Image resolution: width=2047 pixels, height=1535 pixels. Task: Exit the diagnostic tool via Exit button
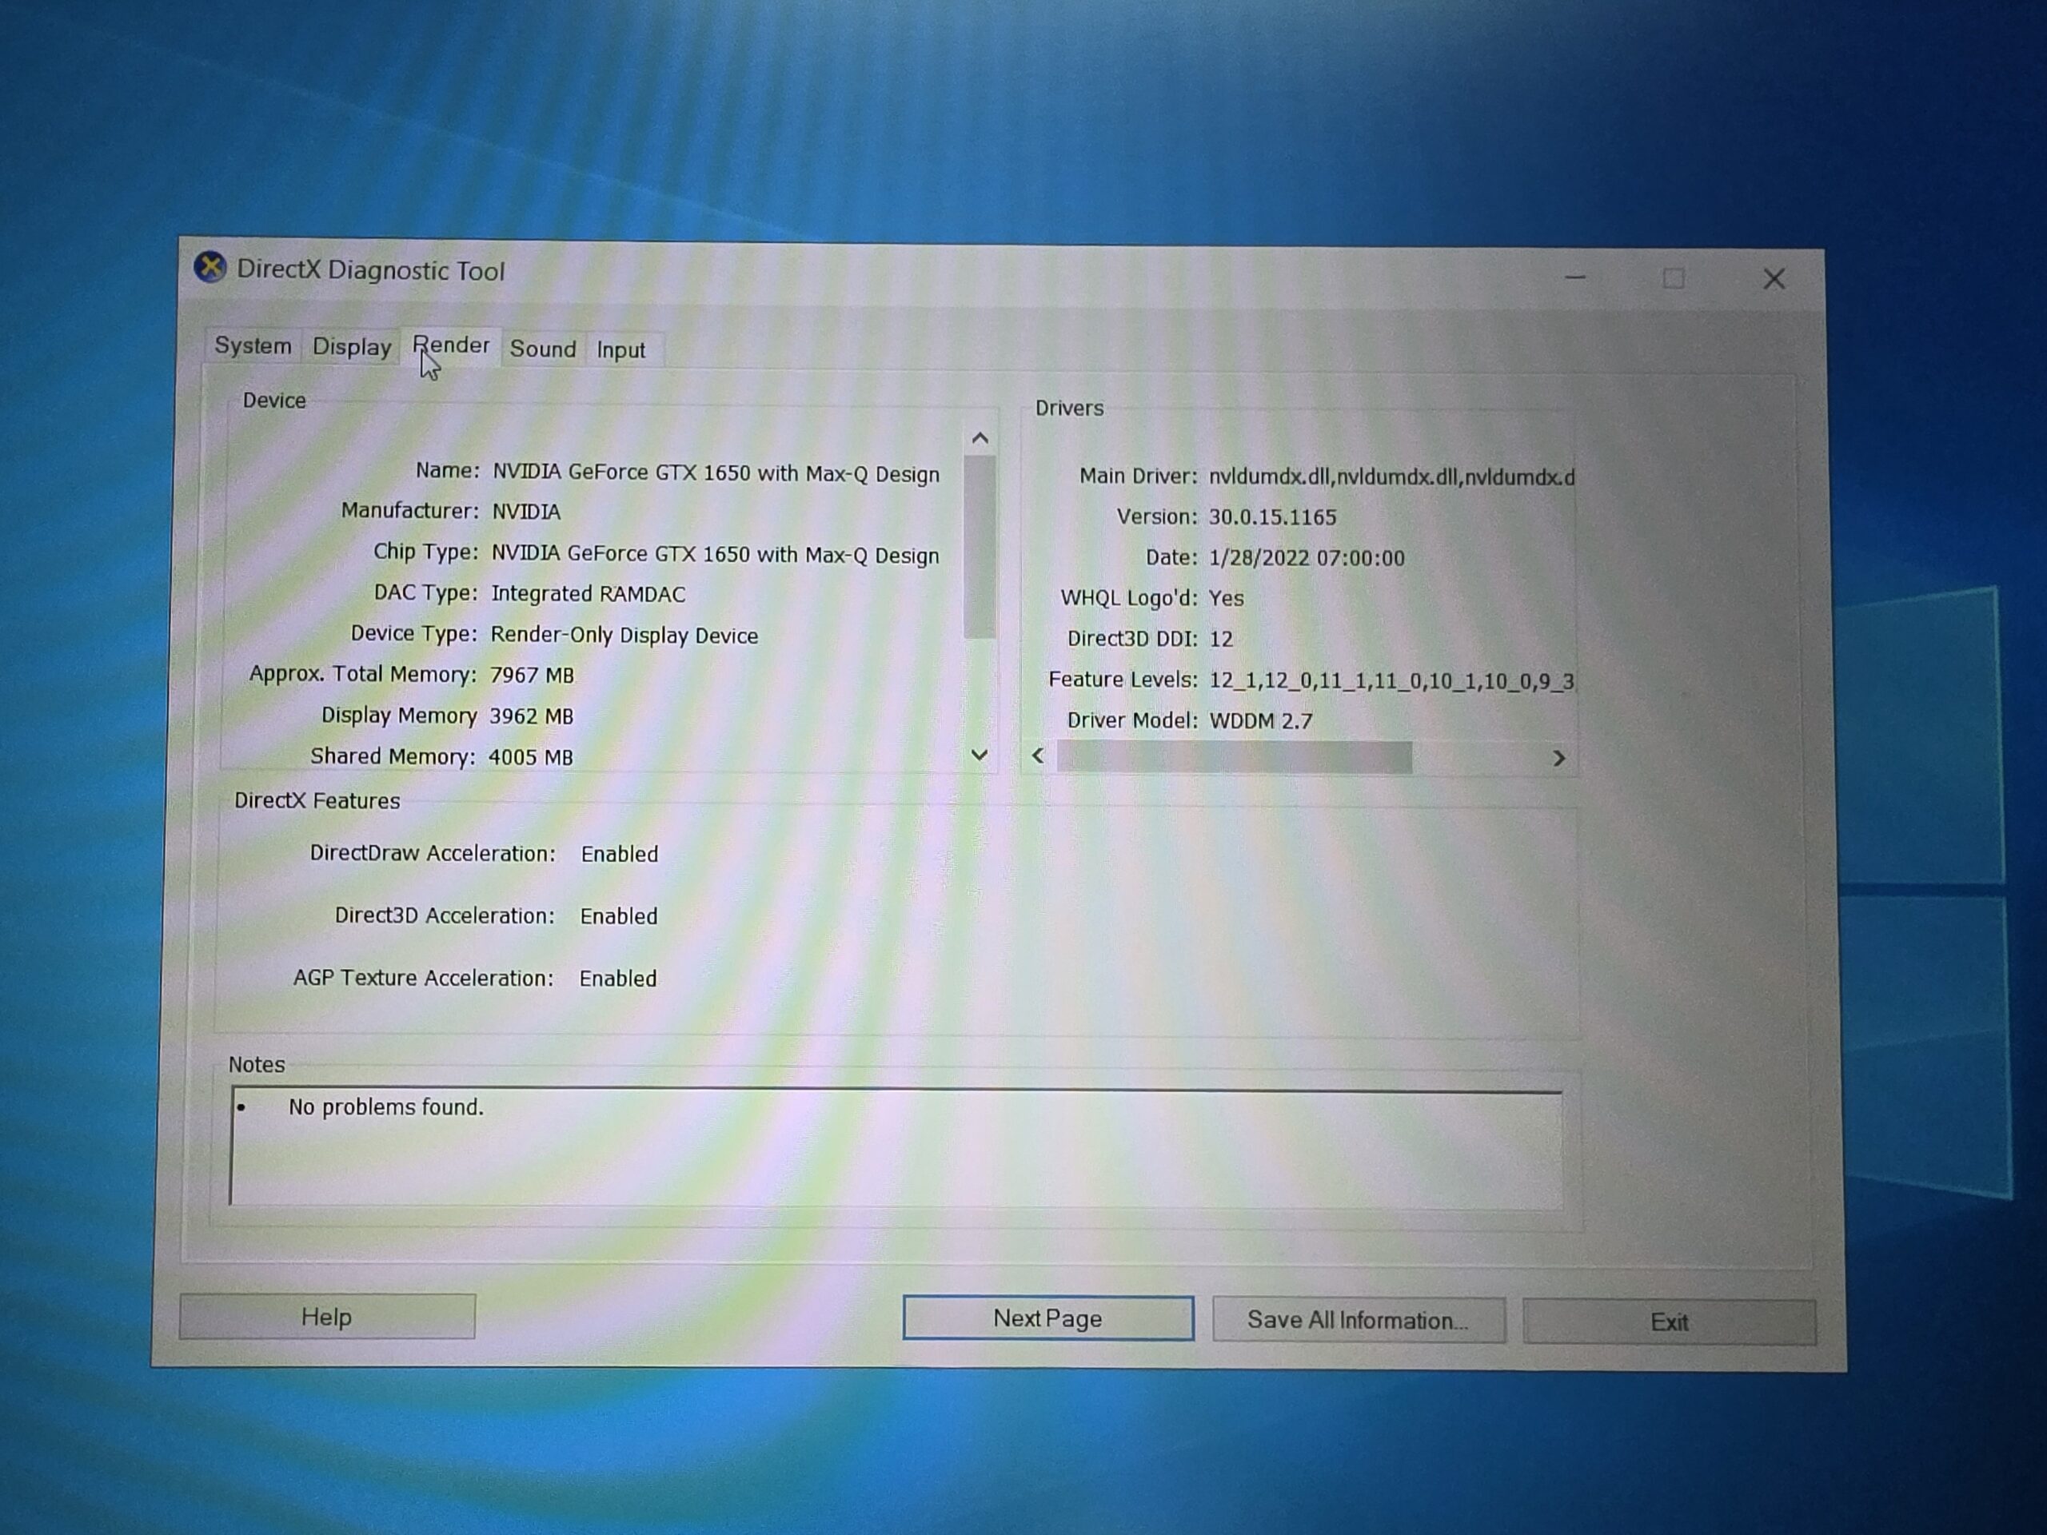pyautogui.click(x=1670, y=1322)
